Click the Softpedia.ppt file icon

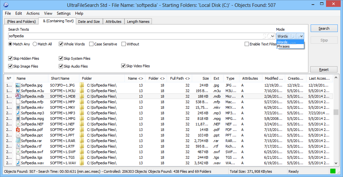pyautogui.click(x=18, y=135)
